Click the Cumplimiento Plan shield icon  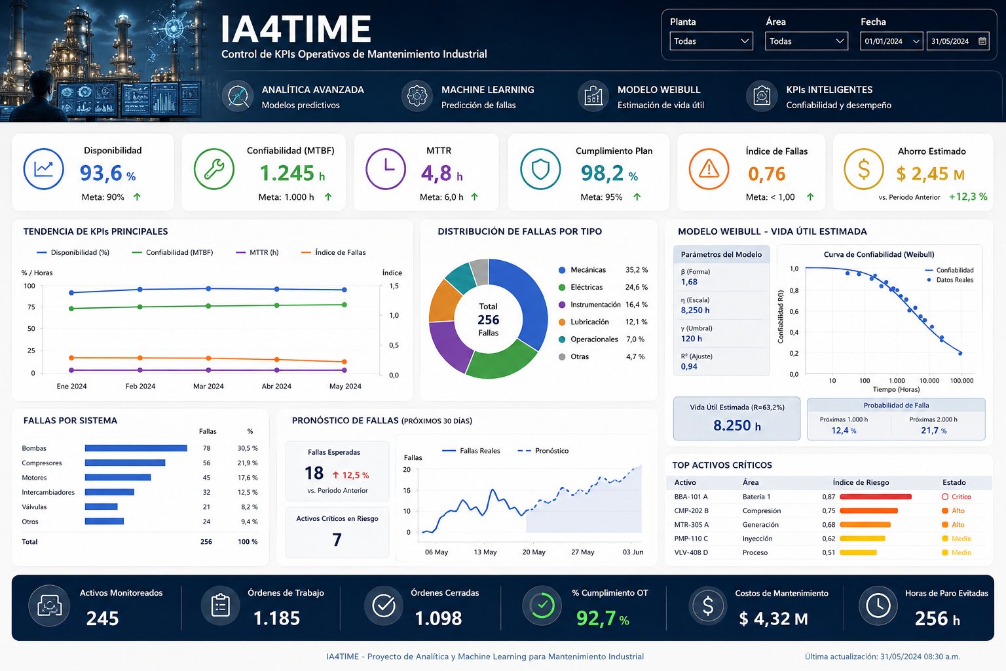point(540,169)
